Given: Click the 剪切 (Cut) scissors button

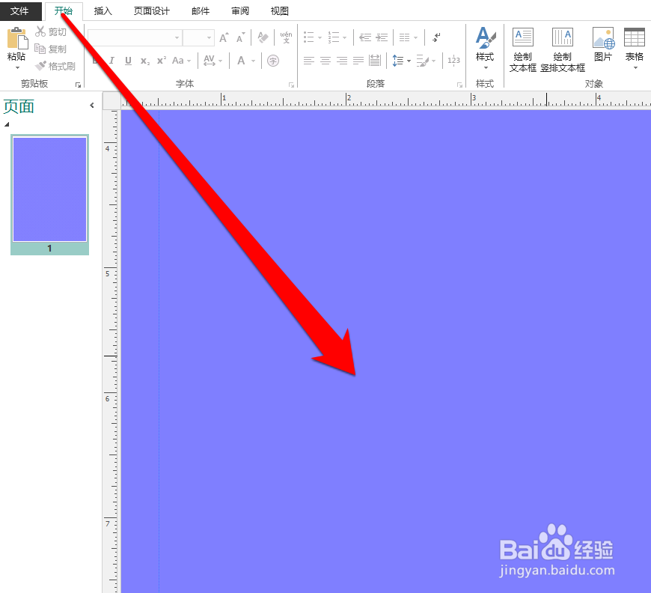Looking at the screenshot, I should [x=51, y=31].
